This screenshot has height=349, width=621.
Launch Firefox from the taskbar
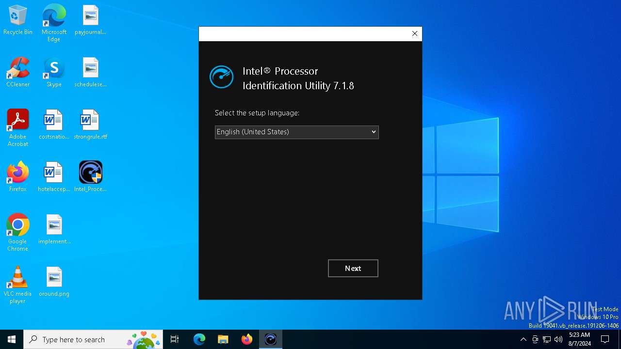247,339
